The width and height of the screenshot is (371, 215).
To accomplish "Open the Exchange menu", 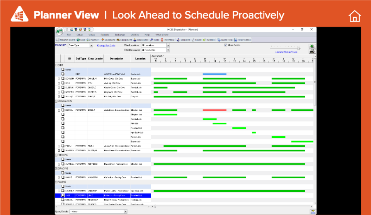I will (x=120, y=35).
